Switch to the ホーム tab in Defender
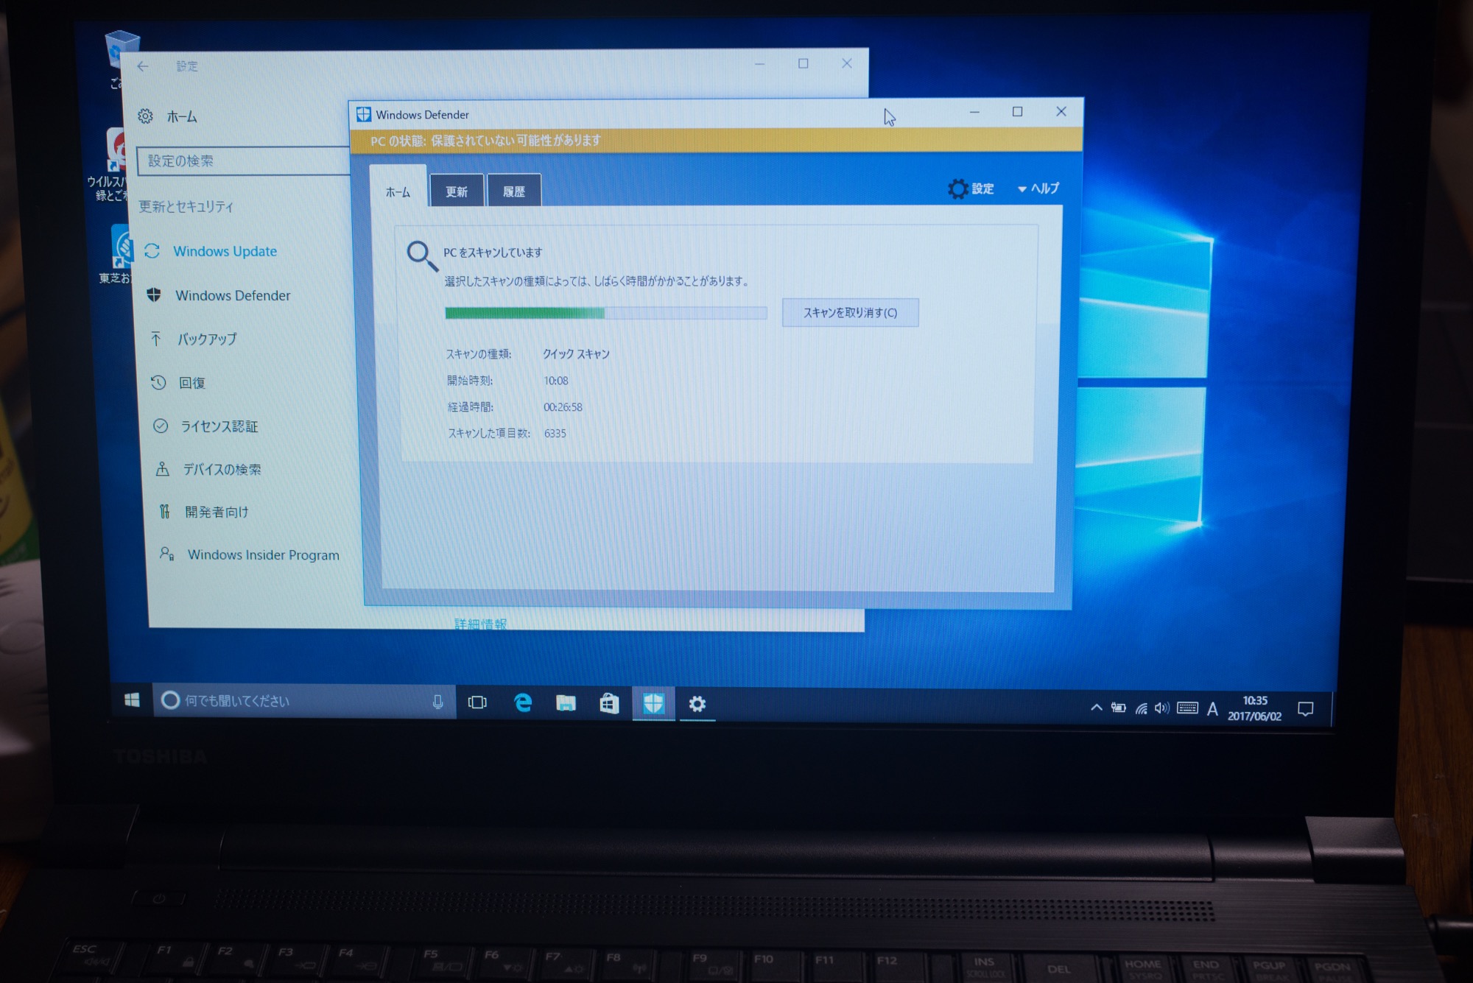Screen dimensions: 1473x983 tap(398, 191)
